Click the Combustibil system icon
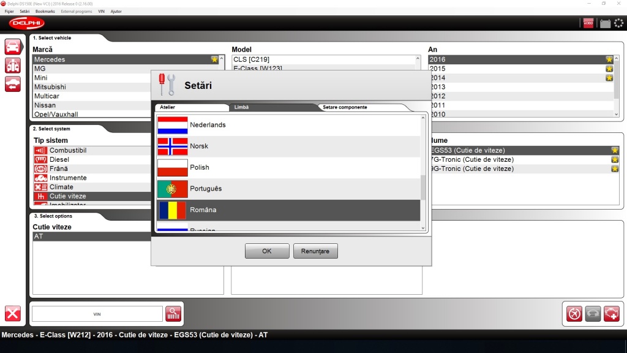 coord(40,151)
